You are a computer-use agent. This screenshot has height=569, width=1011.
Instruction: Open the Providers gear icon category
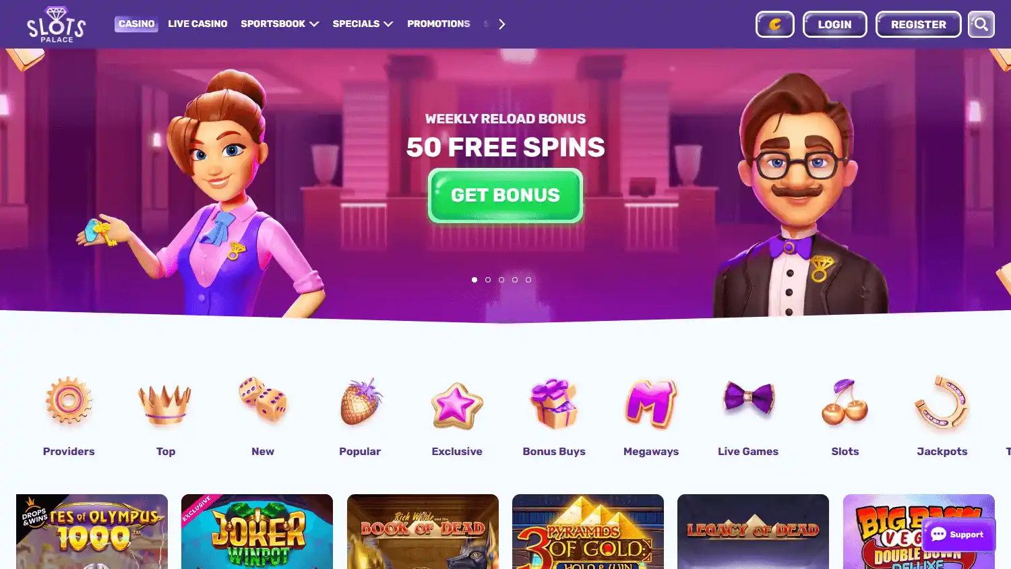point(69,400)
